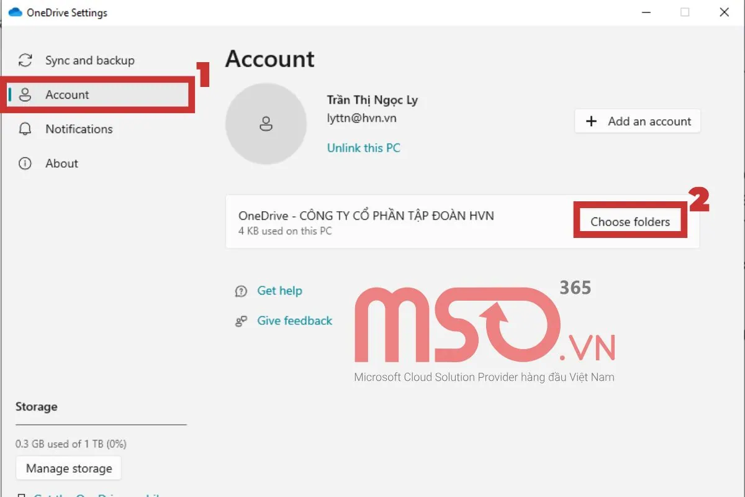Open the Sync and backup section icon
Image resolution: width=745 pixels, height=497 pixels.
(x=25, y=60)
